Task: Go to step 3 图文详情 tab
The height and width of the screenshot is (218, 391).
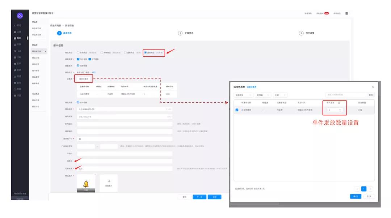Action: point(307,33)
